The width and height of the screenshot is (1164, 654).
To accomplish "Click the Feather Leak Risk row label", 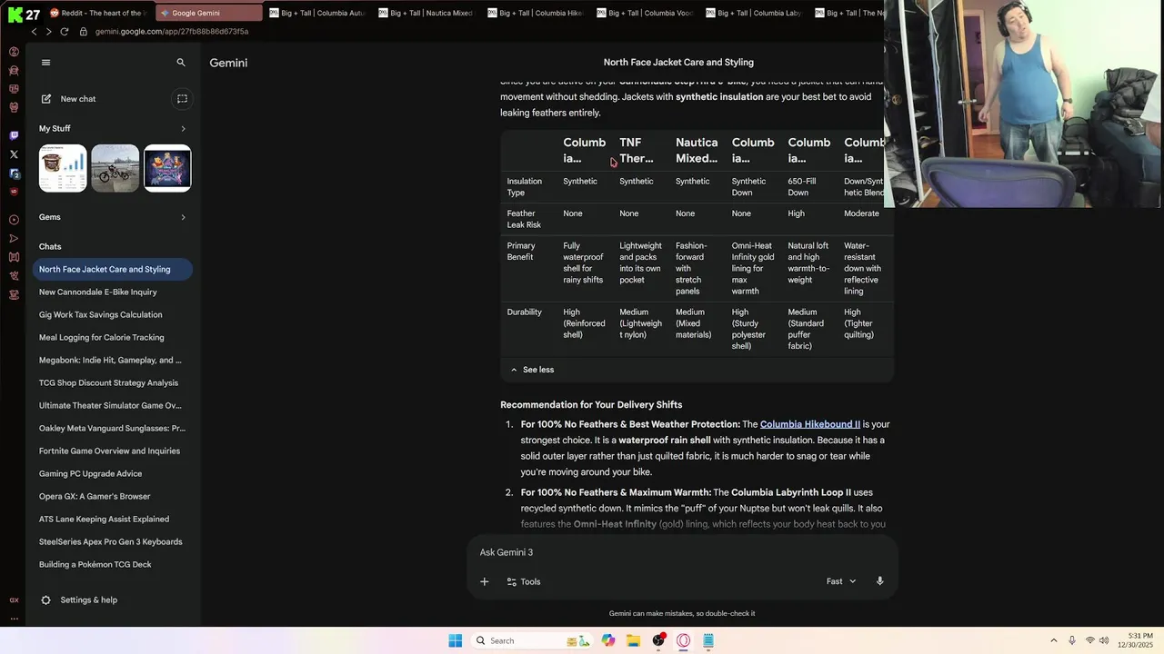I will click(x=524, y=219).
